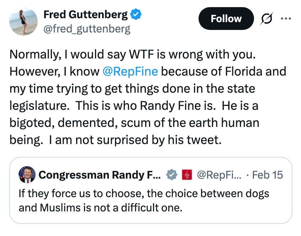Click the Grok icon beside the Follow button
The width and height of the screenshot is (301, 236).
(267, 19)
